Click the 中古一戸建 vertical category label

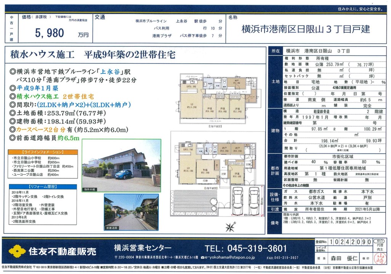(11, 28)
